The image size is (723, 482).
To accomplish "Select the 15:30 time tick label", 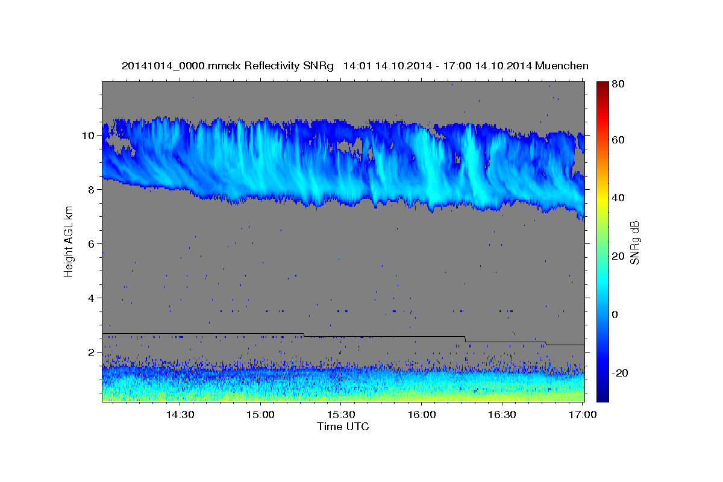I will [341, 415].
